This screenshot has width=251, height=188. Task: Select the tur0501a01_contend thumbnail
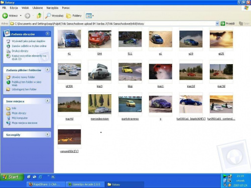221,104
